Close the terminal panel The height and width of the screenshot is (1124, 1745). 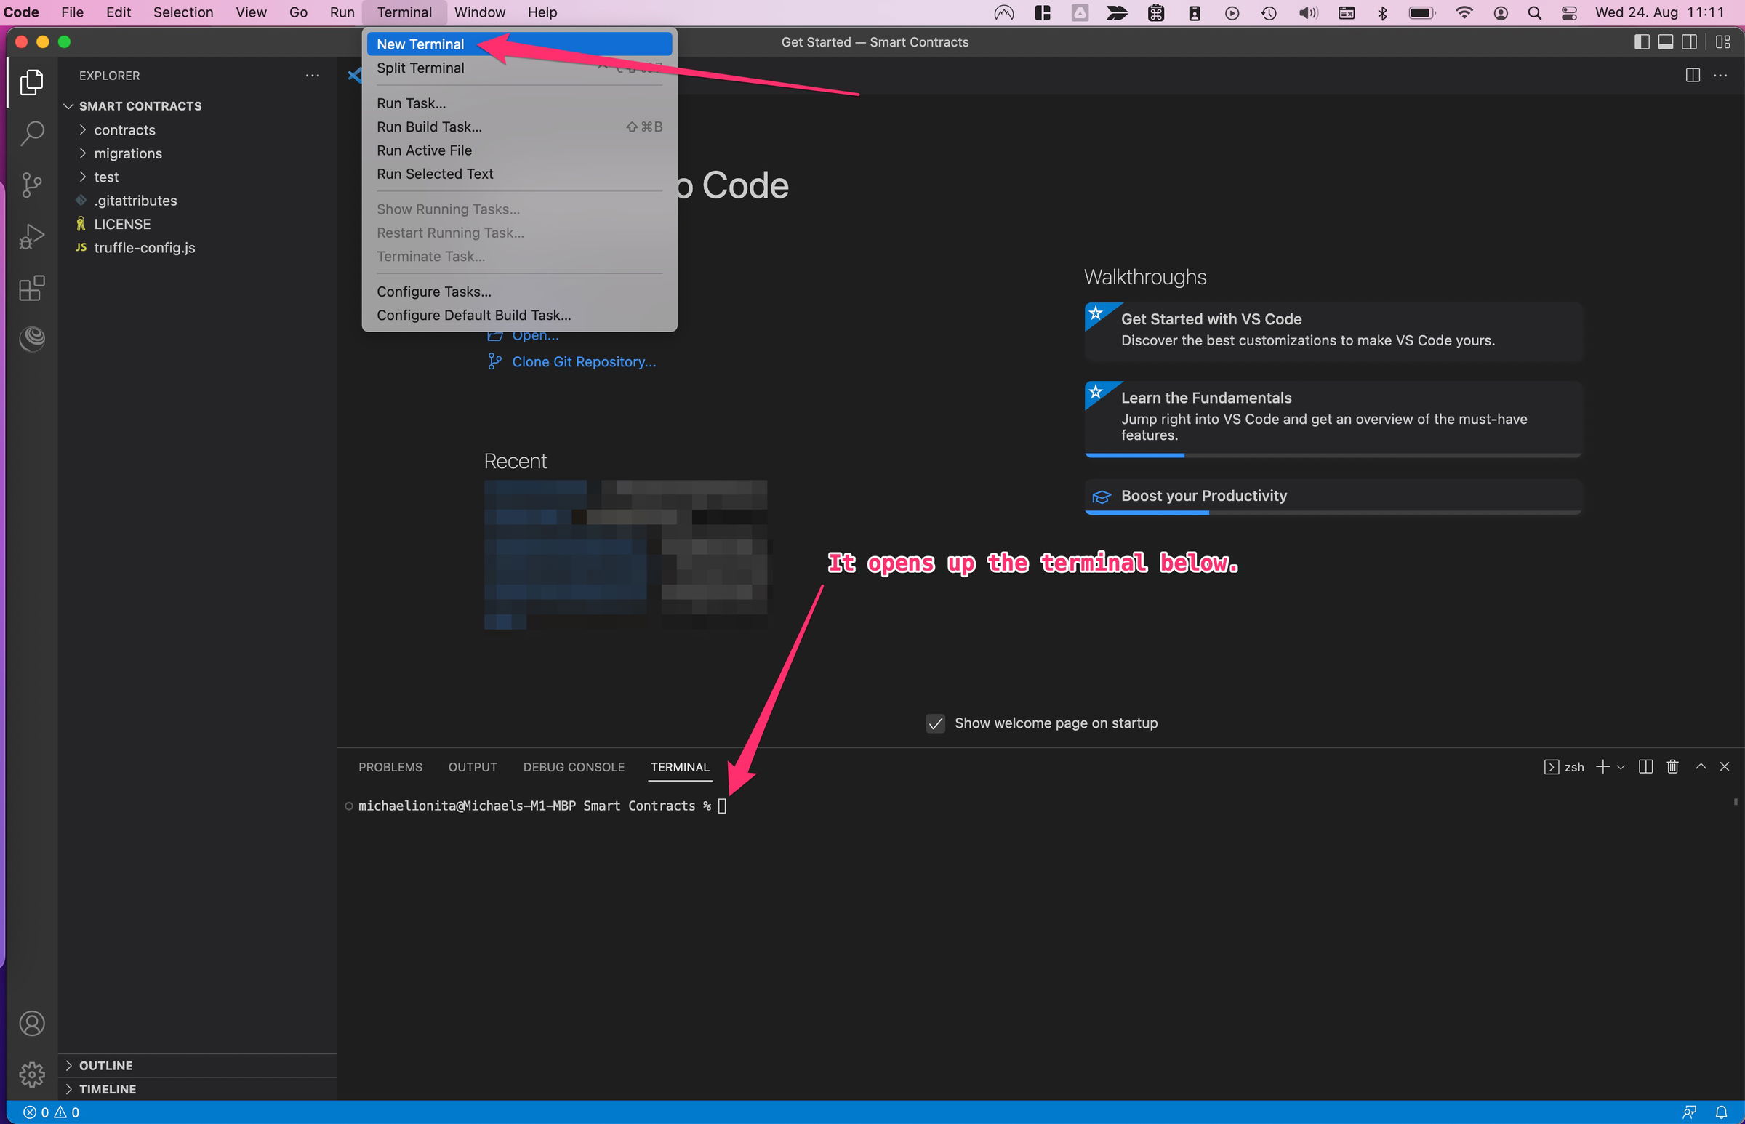(1725, 766)
